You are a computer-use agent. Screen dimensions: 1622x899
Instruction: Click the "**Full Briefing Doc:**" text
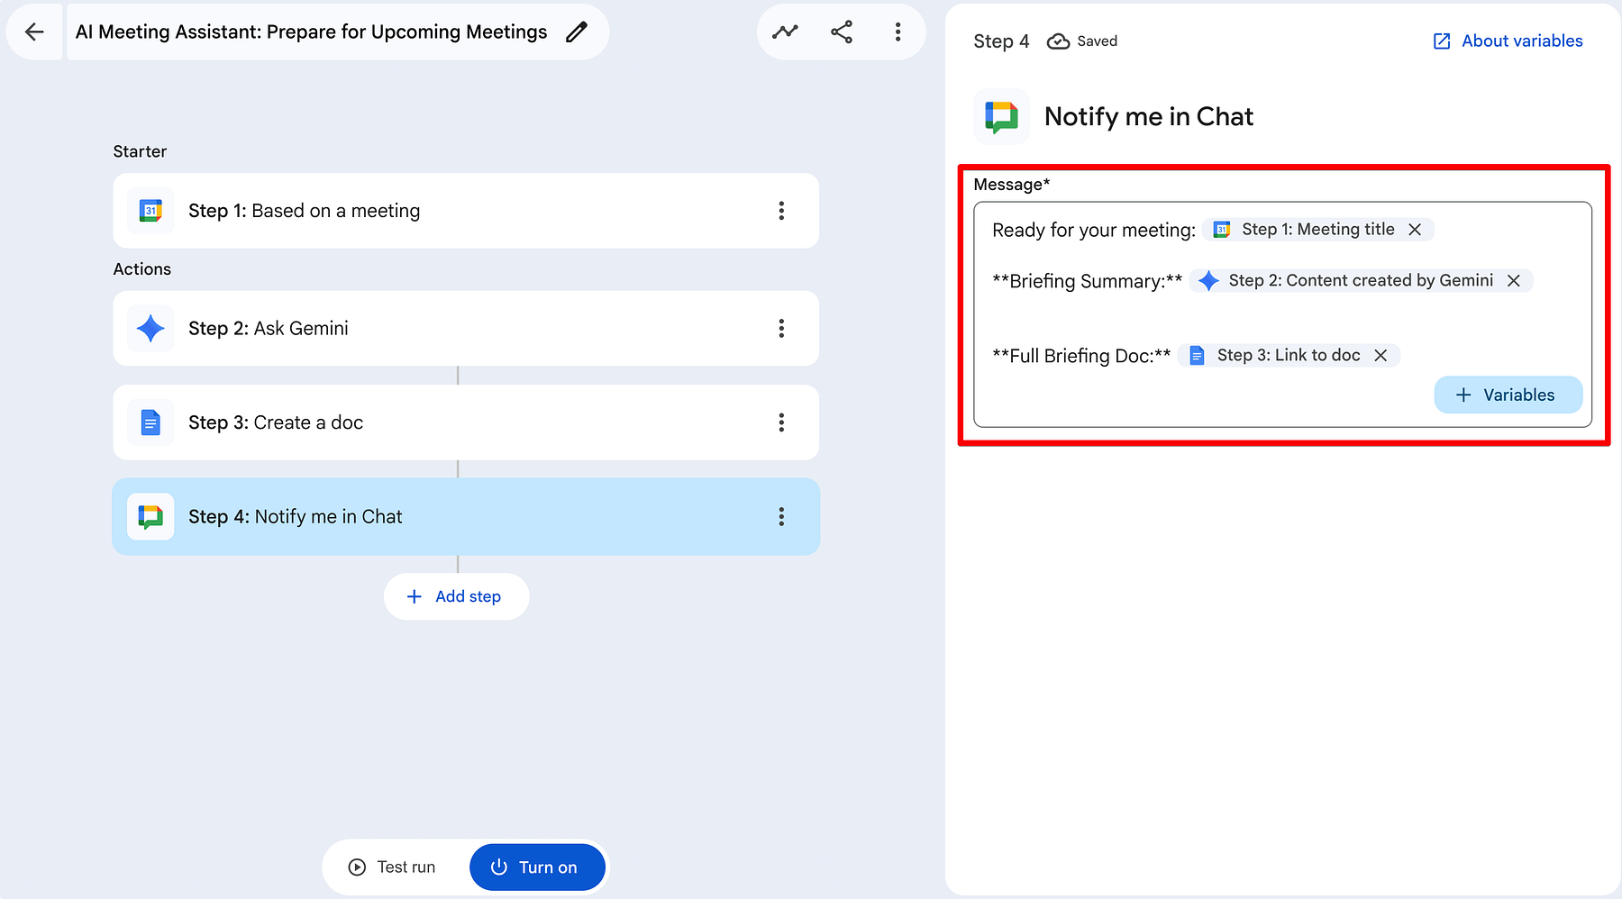[x=1081, y=356]
